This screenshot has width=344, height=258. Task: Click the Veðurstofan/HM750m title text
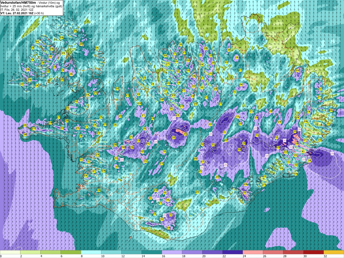[x=18, y=2]
